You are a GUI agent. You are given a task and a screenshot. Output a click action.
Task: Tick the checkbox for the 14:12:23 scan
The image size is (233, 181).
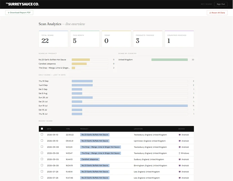pyautogui.click(x=42, y=147)
